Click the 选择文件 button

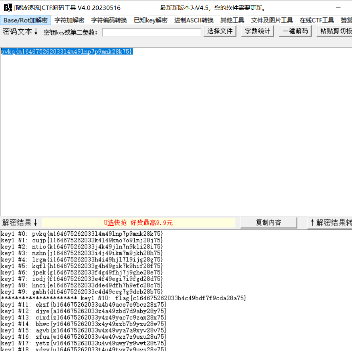(x=220, y=31)
